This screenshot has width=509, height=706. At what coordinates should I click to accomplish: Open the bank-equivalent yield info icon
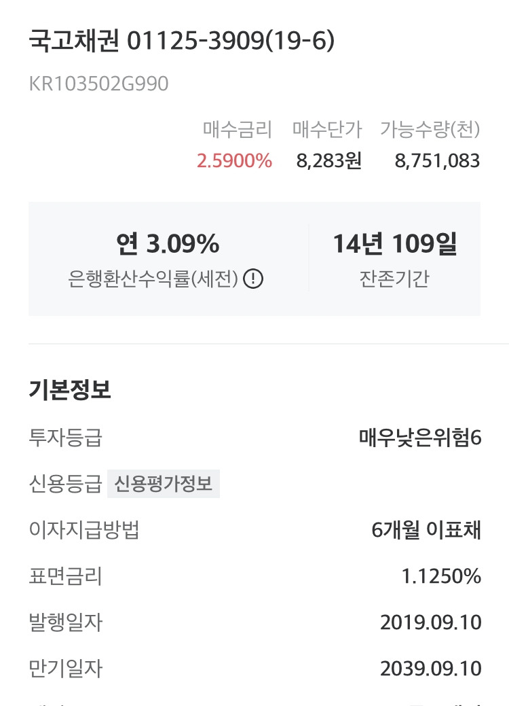pos(253,279)
